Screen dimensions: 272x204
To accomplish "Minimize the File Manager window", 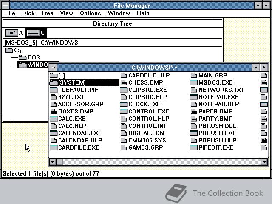I will pos(258,6).
